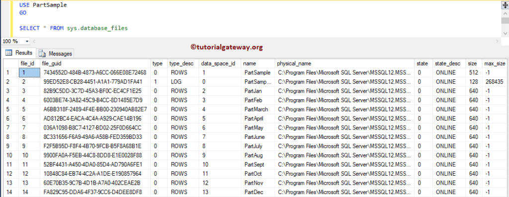Screen dimensions: 509x197
Task: Click the horizontal scrollbar left arrow
Action: coord(34,42)
